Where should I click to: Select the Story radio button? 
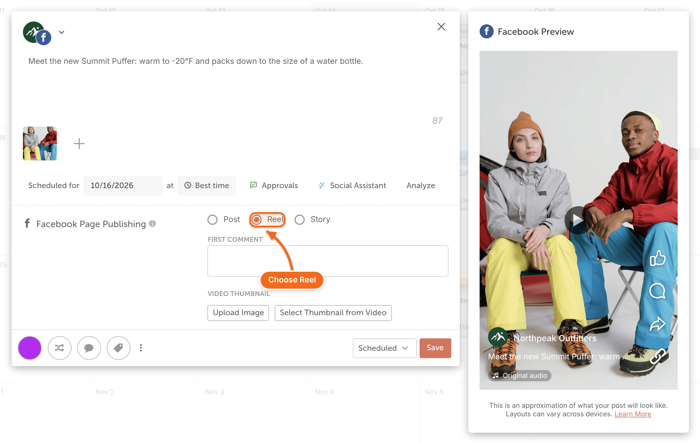(299, 219)
